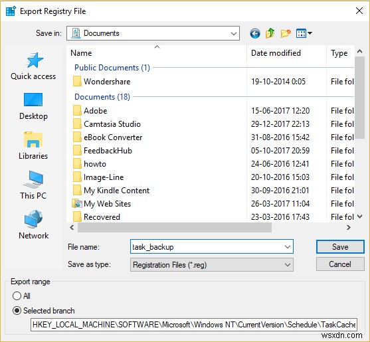Select the Wondershare folder icon
The width and height of the screenshot is (370, 342).
[x=77, y=82]
